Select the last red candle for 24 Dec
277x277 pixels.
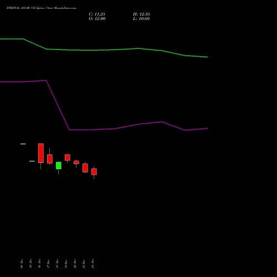pos(94,172)
